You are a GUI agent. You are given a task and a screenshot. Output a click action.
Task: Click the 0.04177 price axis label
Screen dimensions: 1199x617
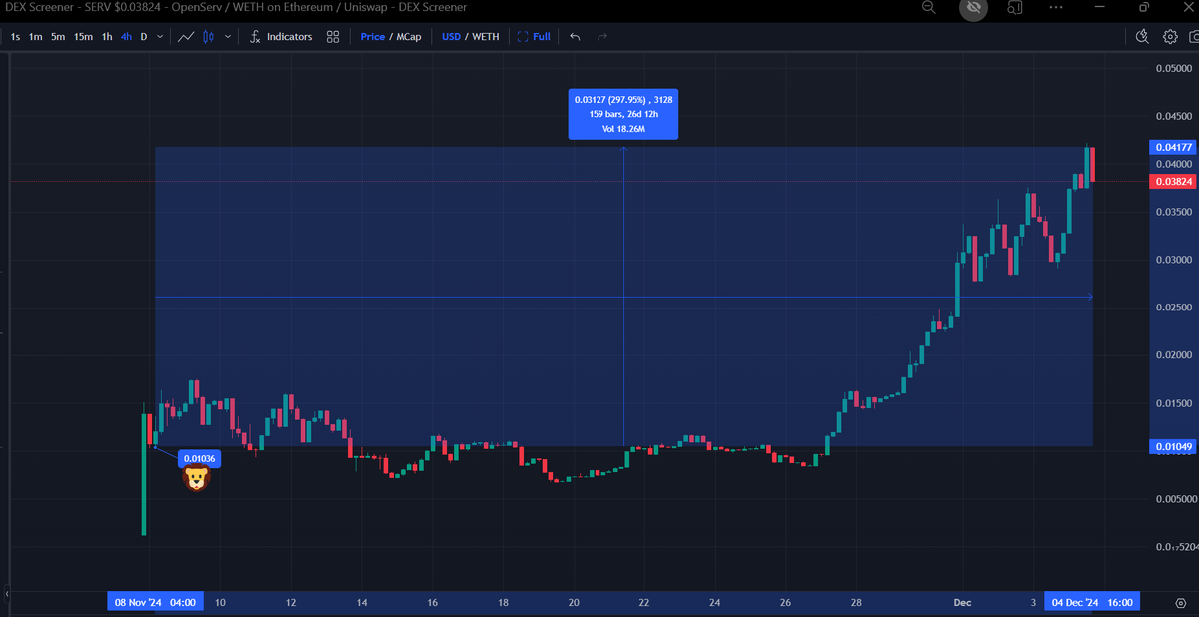[x=1172, y=147]
